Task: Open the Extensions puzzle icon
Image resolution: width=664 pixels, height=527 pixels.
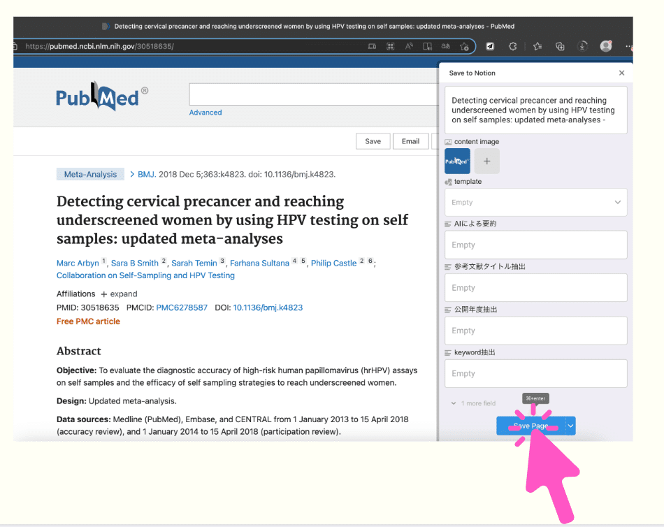Action: 512,46
